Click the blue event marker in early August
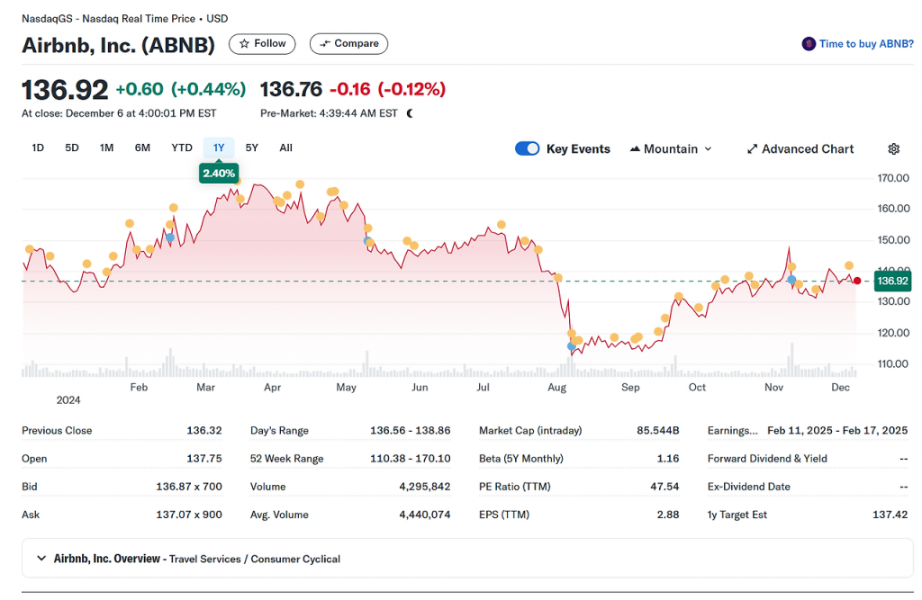Image resolution: width=922 pixels, height=600 pixels. point(571,346)
